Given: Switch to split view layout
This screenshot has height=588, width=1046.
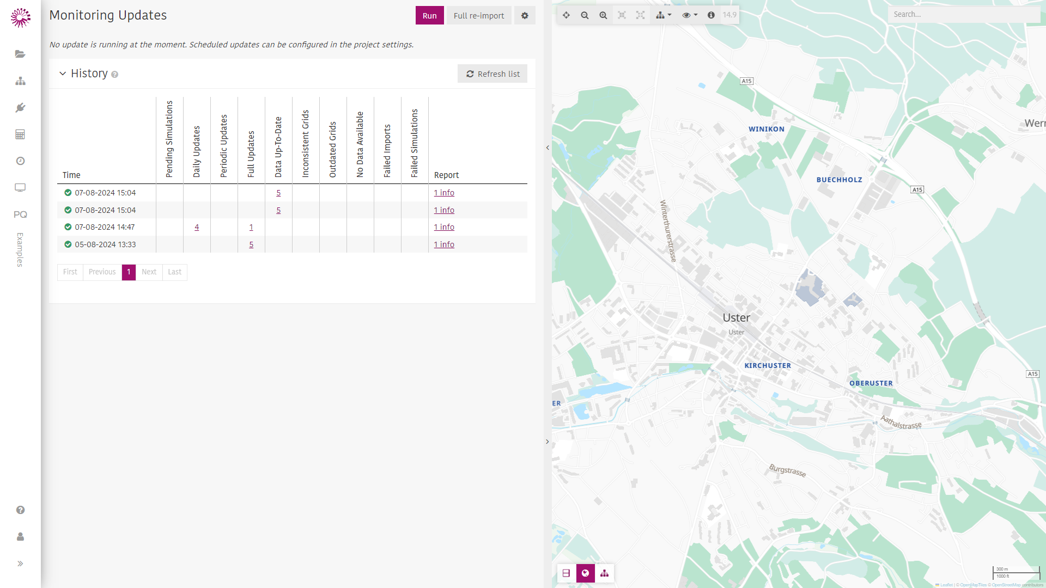Looking at the screenshot, I should tap(566, 573).
